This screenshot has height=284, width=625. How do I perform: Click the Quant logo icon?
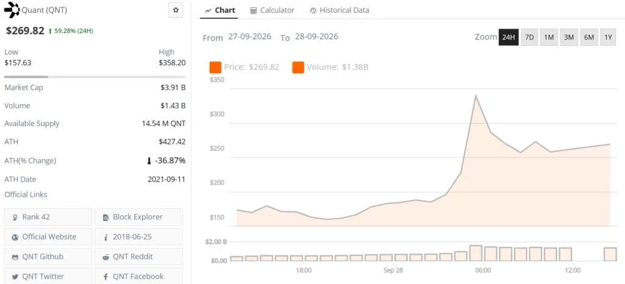(12, 10)
